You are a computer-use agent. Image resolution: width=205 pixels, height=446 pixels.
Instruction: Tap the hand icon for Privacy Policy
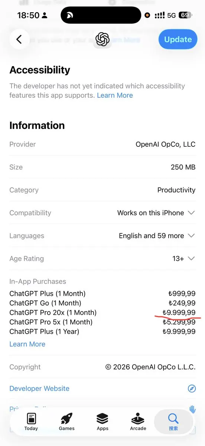(192, 409)
